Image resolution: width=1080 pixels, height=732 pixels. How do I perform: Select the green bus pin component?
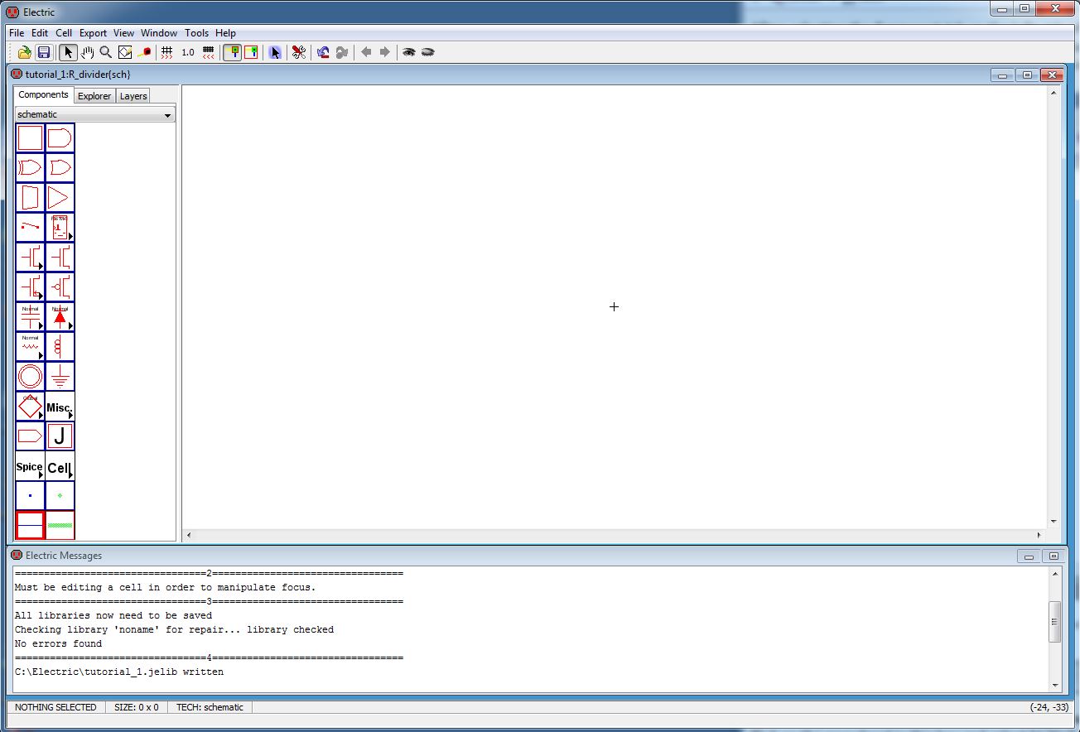click(x=60, y=495)
